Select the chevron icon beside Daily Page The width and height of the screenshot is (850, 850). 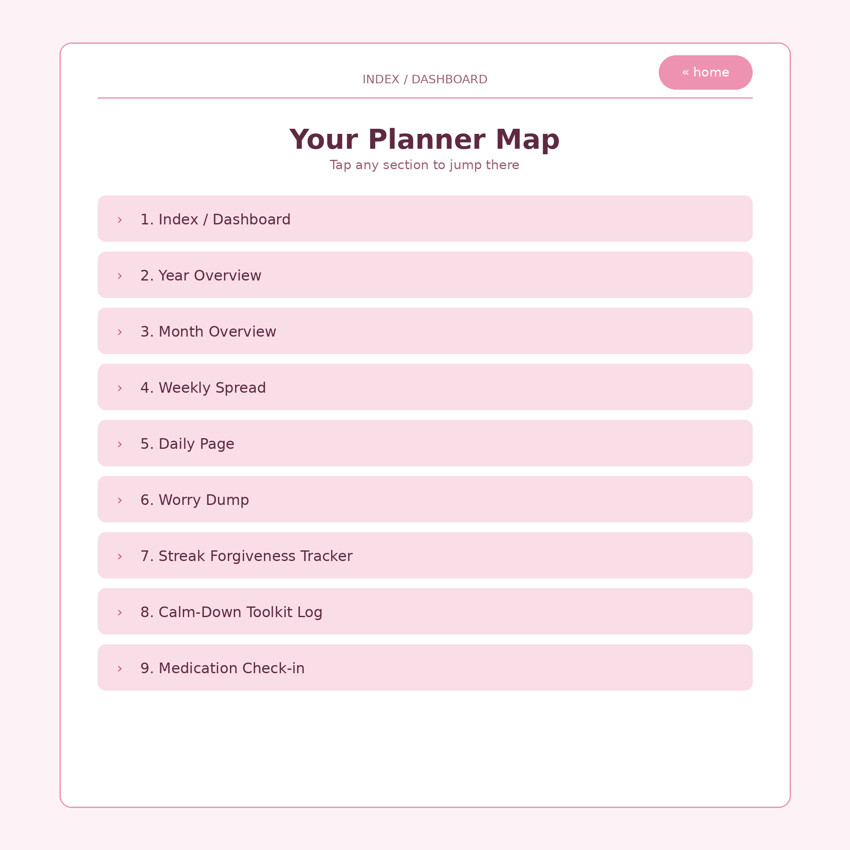pos(120,445)
